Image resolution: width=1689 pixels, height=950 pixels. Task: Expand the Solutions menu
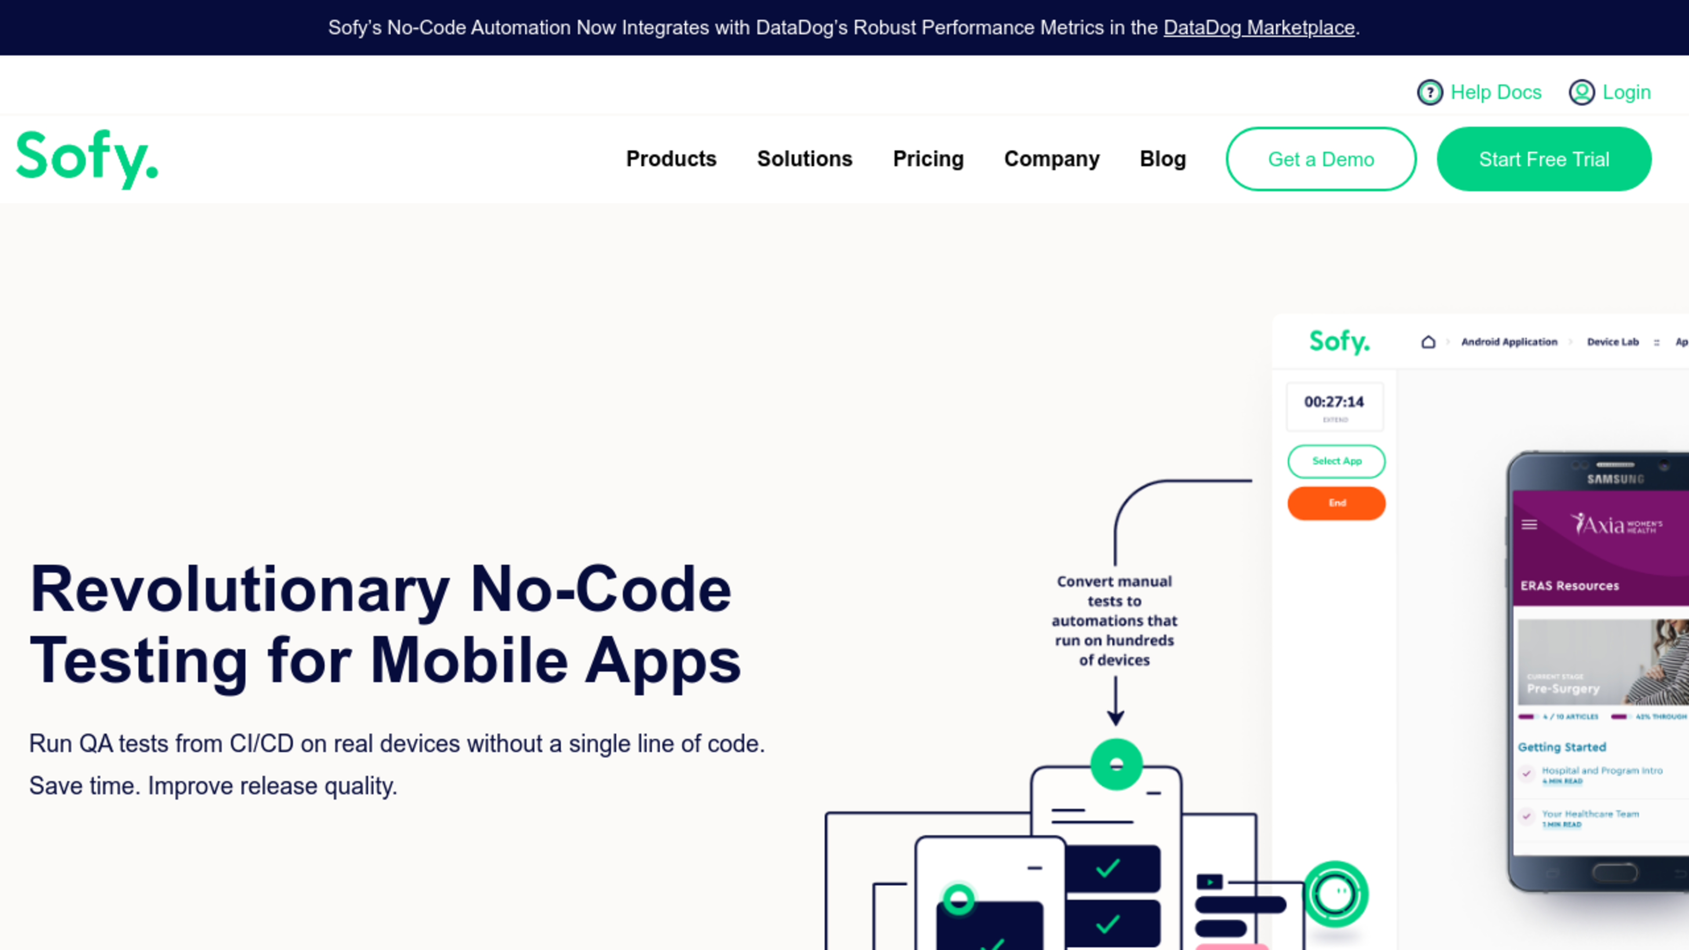click(x=804, y=159)
